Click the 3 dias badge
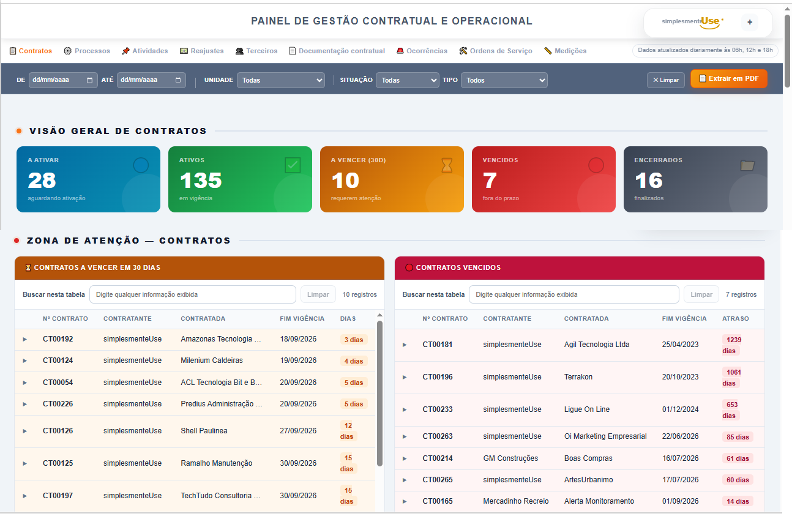 tap(354, 340)
